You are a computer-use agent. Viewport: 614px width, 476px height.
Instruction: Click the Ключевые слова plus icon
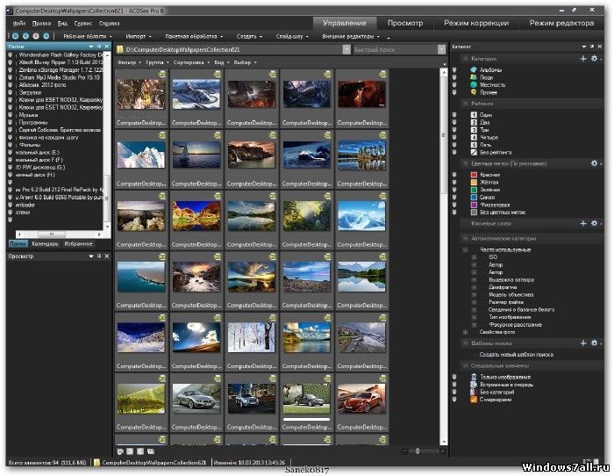(583, 223)
